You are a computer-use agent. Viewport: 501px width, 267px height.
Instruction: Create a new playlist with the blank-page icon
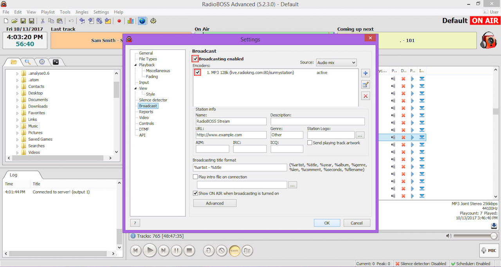(6, 21)
